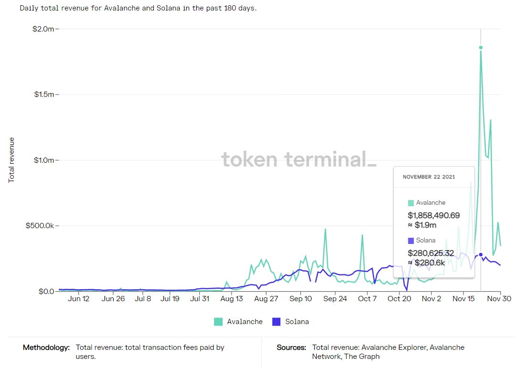Click the '$1.5m' y-axis label

[44, 95]
